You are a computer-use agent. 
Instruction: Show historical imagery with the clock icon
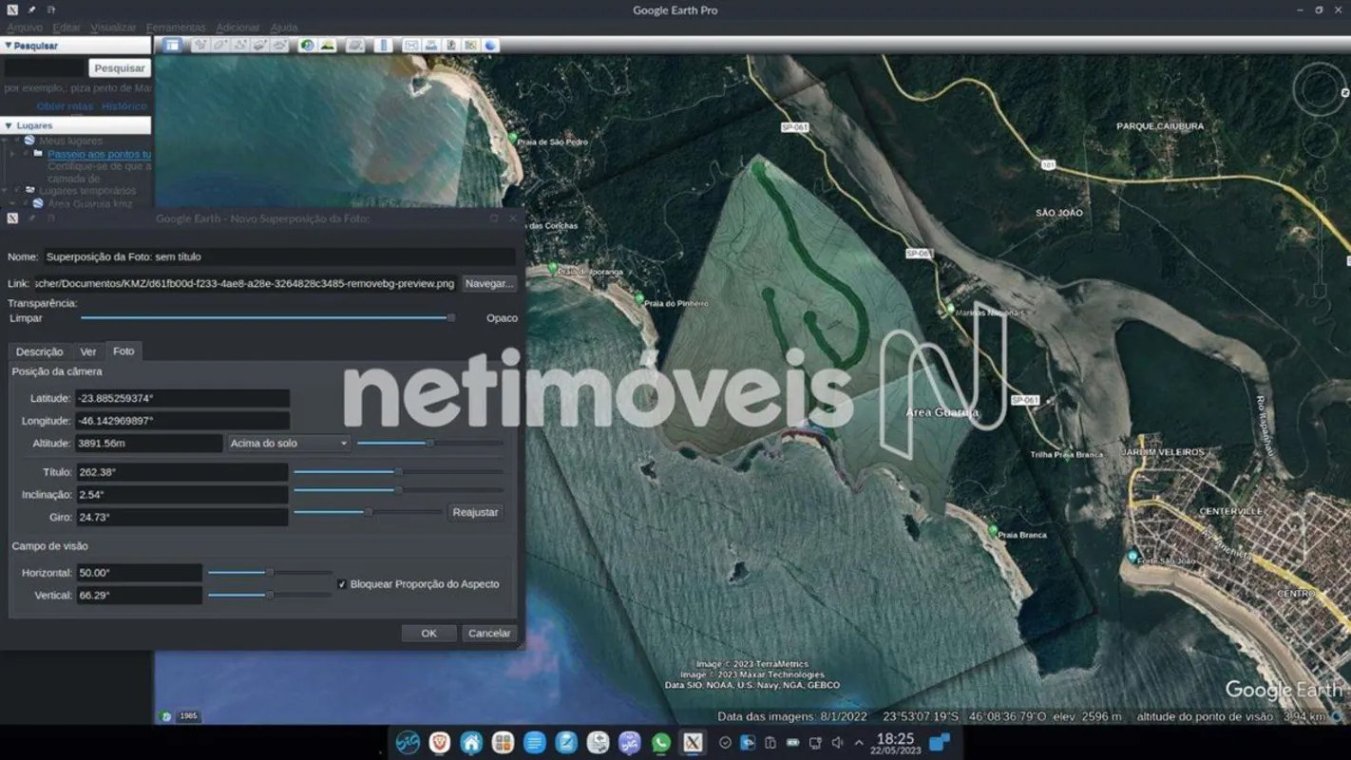point(307,45)
